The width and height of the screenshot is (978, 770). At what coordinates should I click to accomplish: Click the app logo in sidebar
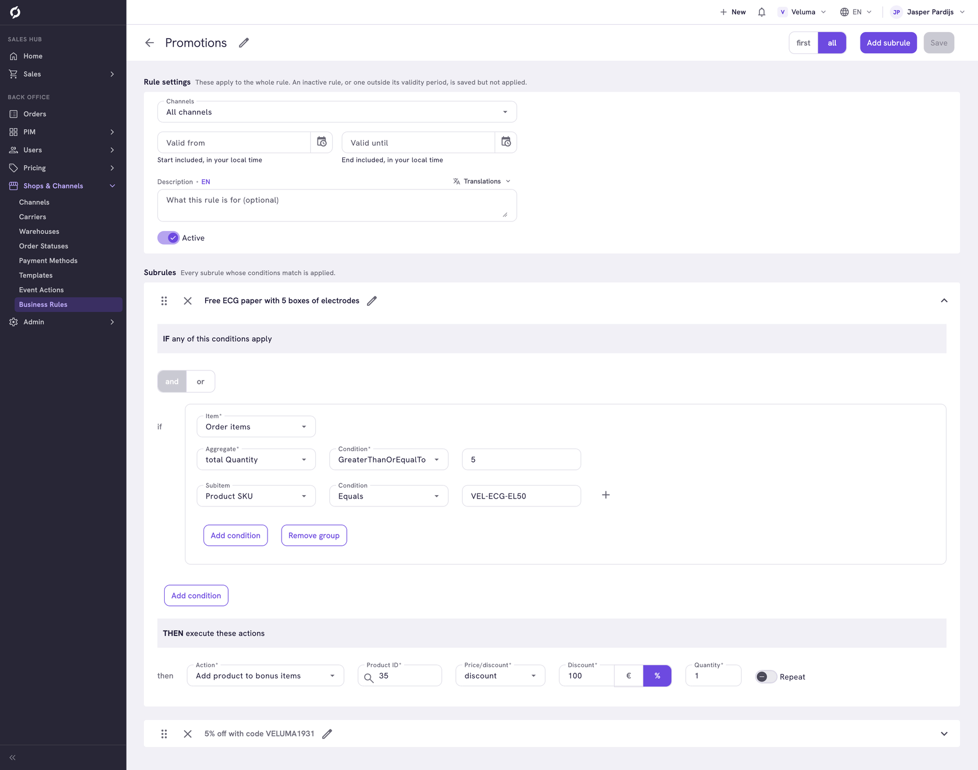pyautogui.click(x=15, y=12)
